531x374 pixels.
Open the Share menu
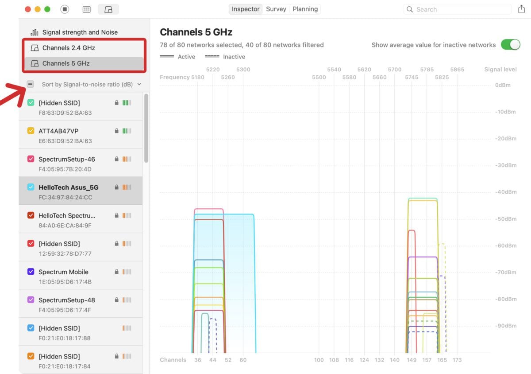click(520, 9)
